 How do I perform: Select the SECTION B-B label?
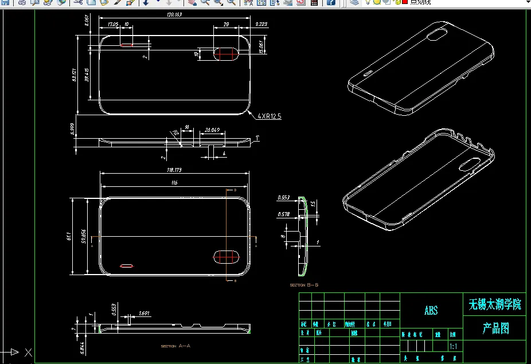pos(304,285)
